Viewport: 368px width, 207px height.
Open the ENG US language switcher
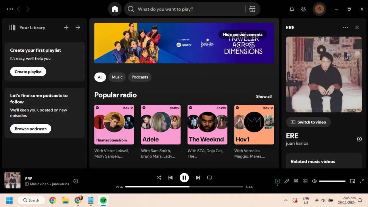click(306, 200)
